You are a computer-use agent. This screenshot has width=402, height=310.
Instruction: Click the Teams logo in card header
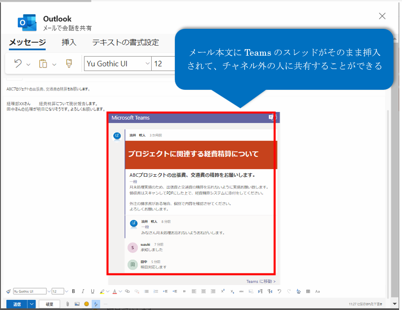pos(272,117)
